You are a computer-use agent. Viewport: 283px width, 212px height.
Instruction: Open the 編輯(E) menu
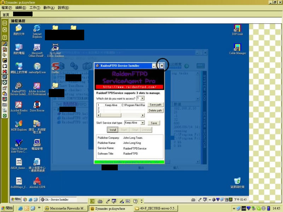click(x=21, y=8)
